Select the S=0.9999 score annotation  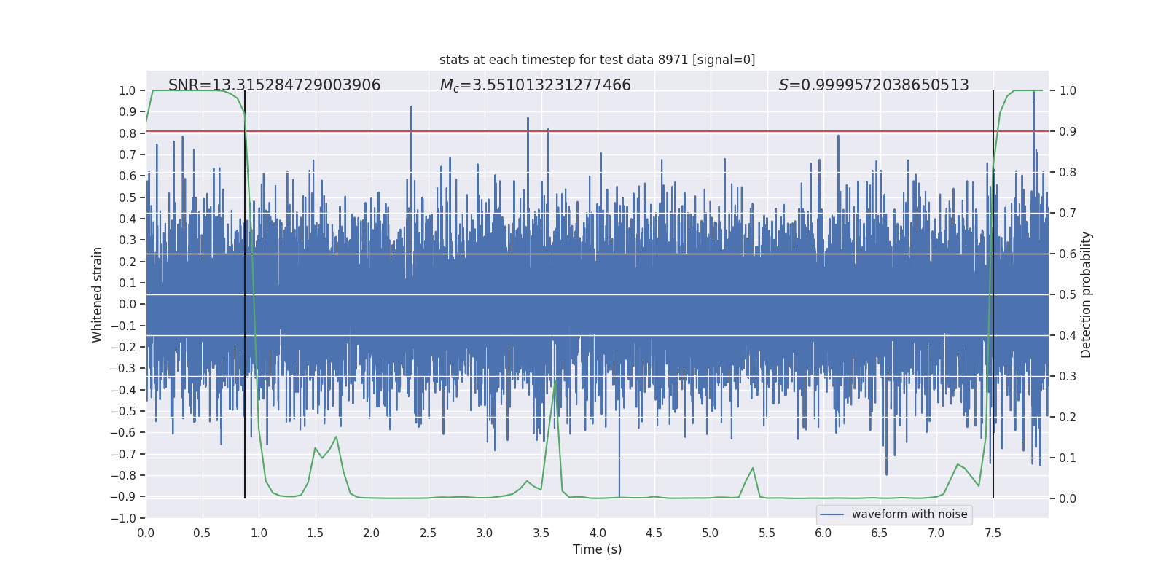point(873,85)
